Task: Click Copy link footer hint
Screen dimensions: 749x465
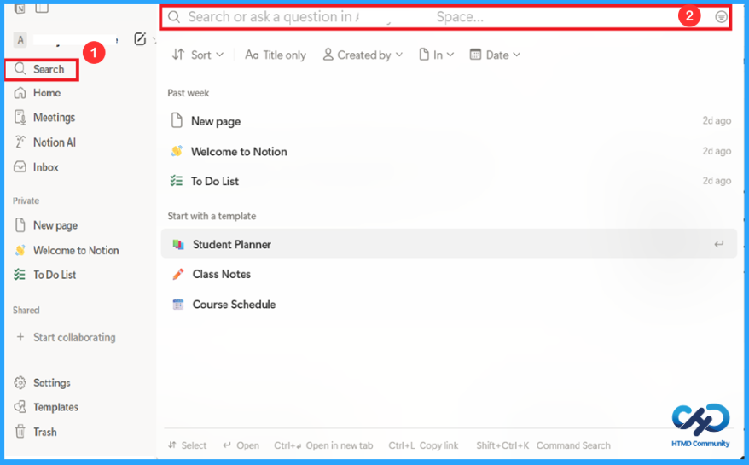Action: click(x=438, y=445)
